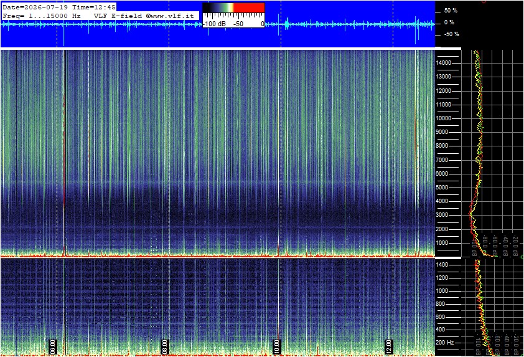This screenshot has width=524, height=357.
Task: Click the 50 % amplitude axis label
Action: pyautogui.click(x=451, y=11)
